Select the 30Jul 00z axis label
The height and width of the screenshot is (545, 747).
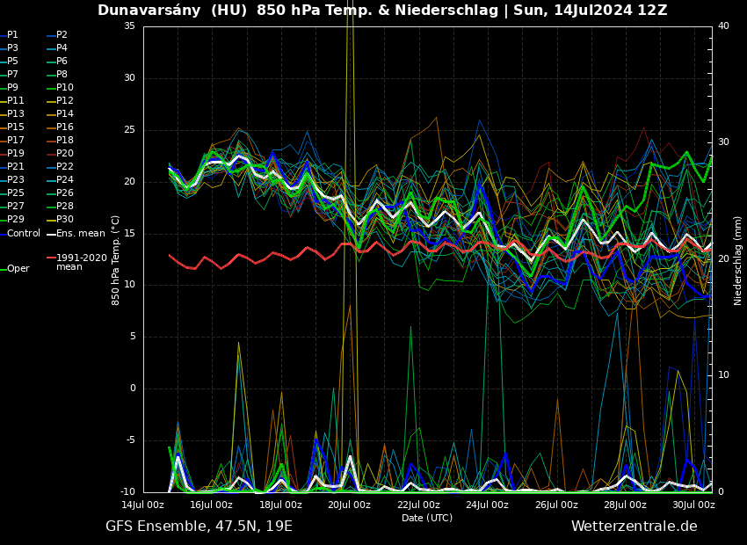[x=693, y=505]
